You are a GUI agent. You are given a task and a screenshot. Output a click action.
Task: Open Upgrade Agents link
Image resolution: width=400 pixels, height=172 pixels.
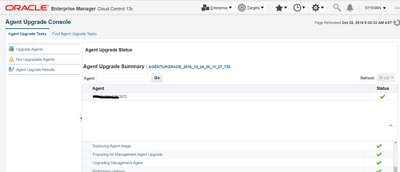[x=29, y=49]
